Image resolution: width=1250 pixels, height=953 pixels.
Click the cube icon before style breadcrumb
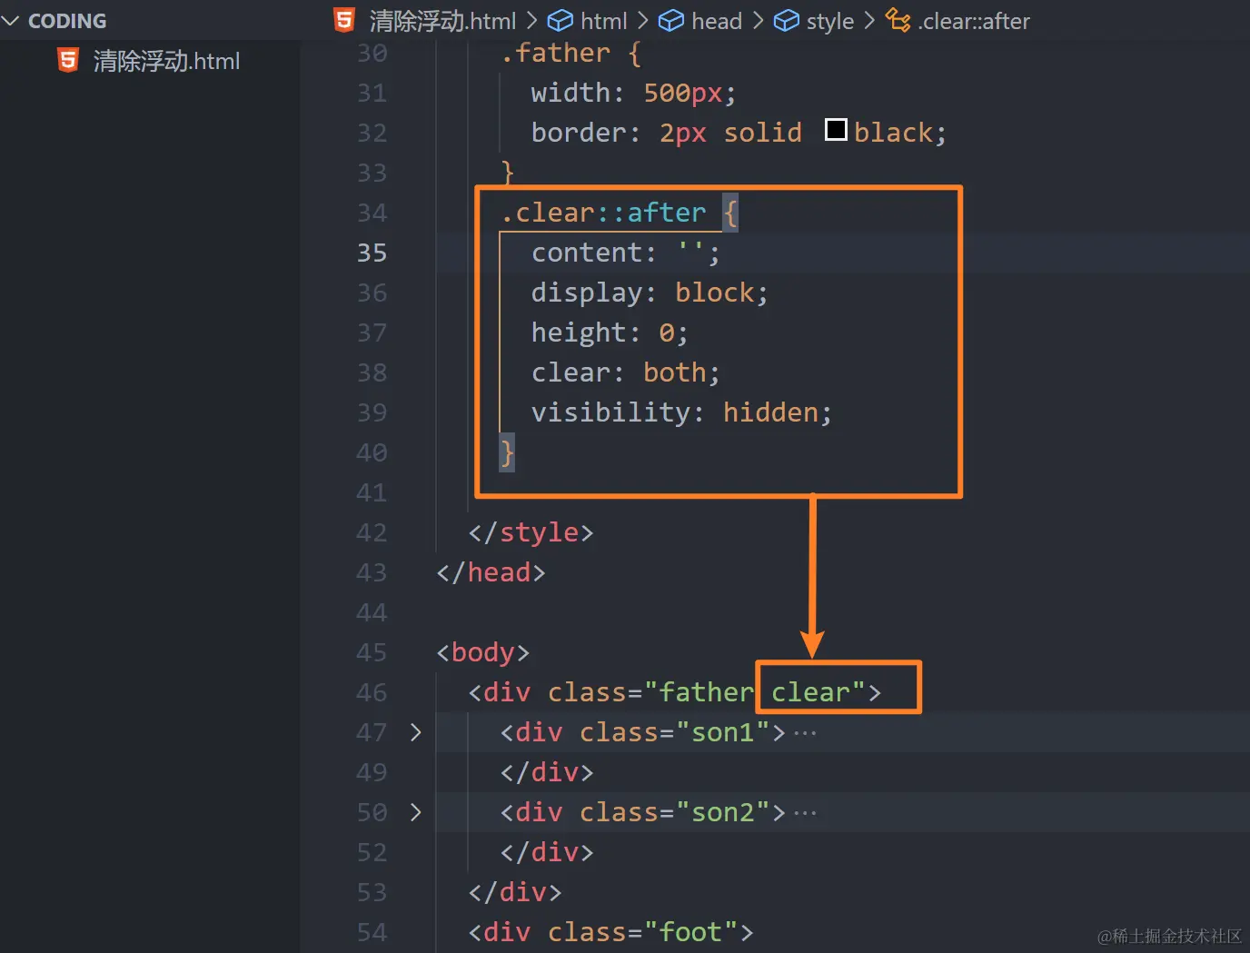pyautogui.click(x=787, y=21)
